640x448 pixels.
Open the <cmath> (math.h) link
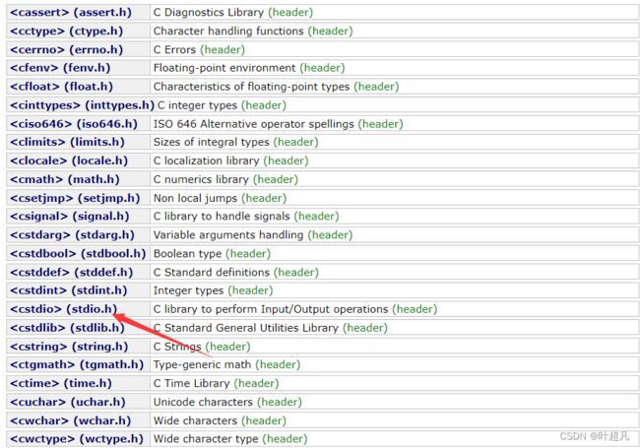pos(64,179)
